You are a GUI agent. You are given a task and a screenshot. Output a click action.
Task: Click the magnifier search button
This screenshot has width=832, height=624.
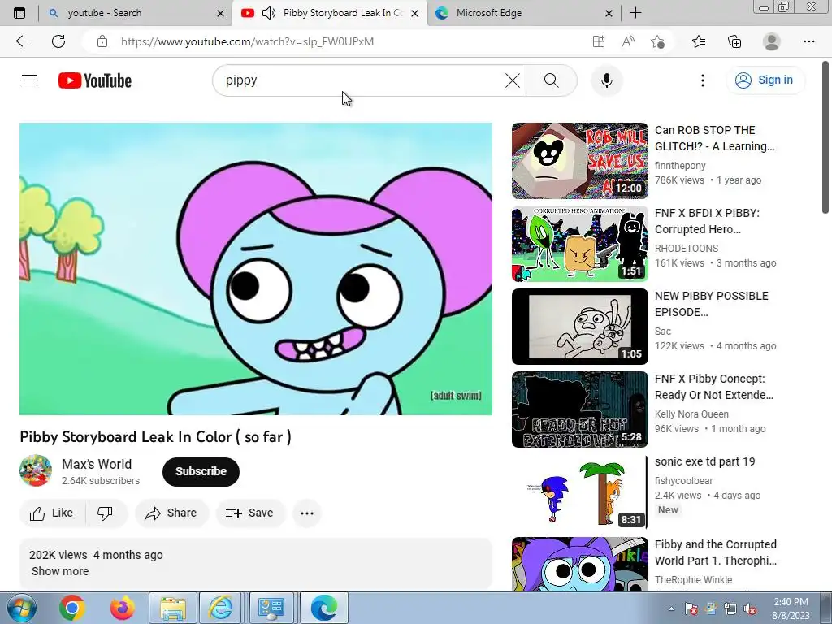552,80
